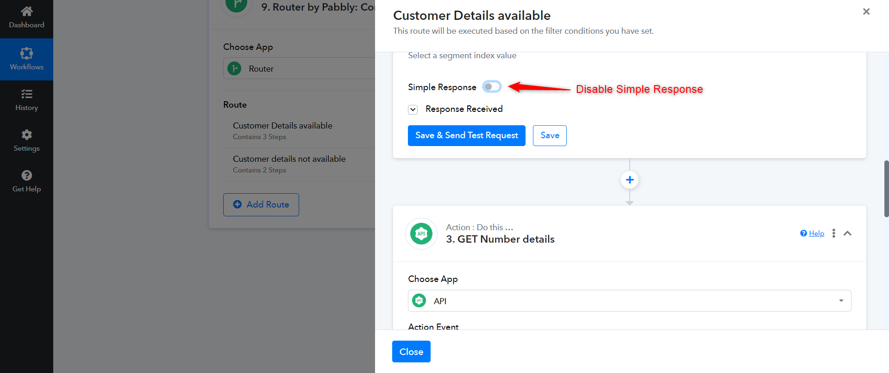This screenshot has width=889, height=373.
Task: Open the Settings gear icon
Action: point(26,135)
